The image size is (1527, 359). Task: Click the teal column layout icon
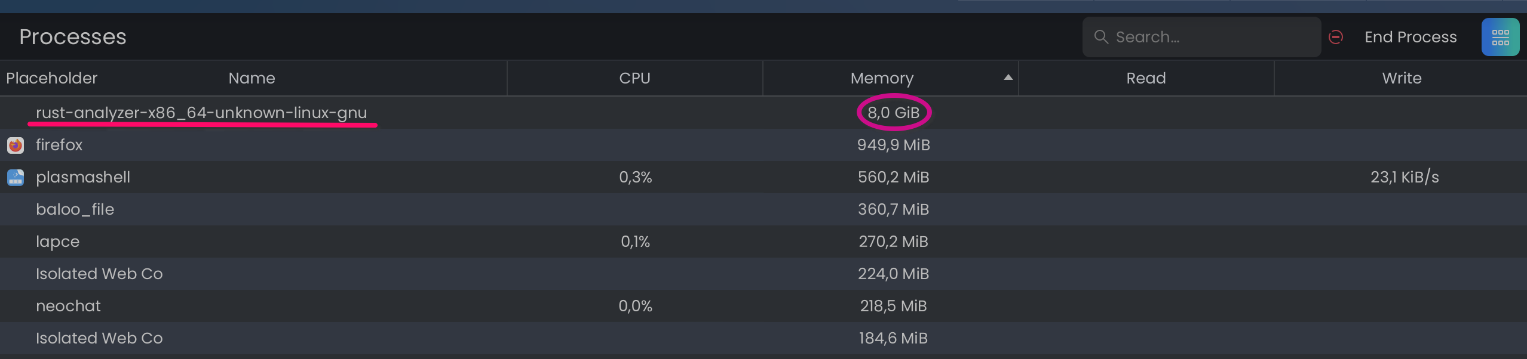tap(1501, 36)
